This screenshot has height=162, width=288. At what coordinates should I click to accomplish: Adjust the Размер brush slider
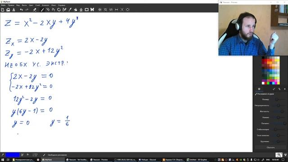(x=279, y=99)
